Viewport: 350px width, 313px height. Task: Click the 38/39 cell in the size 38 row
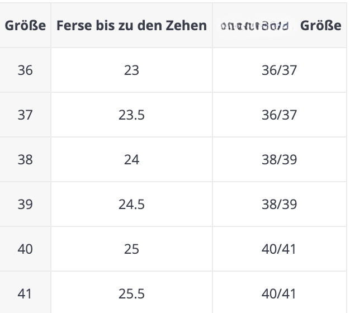click(279, 159)
